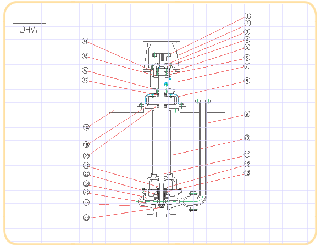Viewport: 321px width, 247px height.
Task: Select callout balloon number 18
Action: [86, 127]
